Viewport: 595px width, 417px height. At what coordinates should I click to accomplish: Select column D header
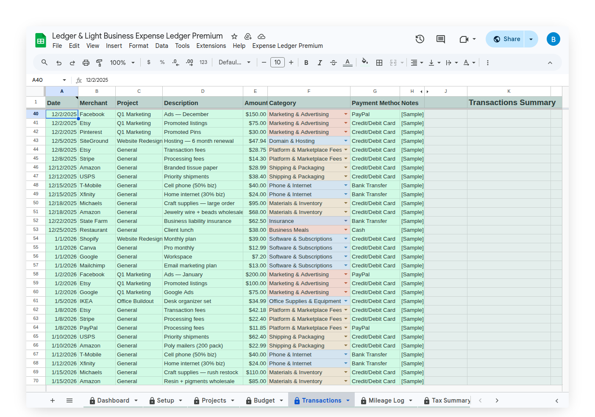coord(203,91)
